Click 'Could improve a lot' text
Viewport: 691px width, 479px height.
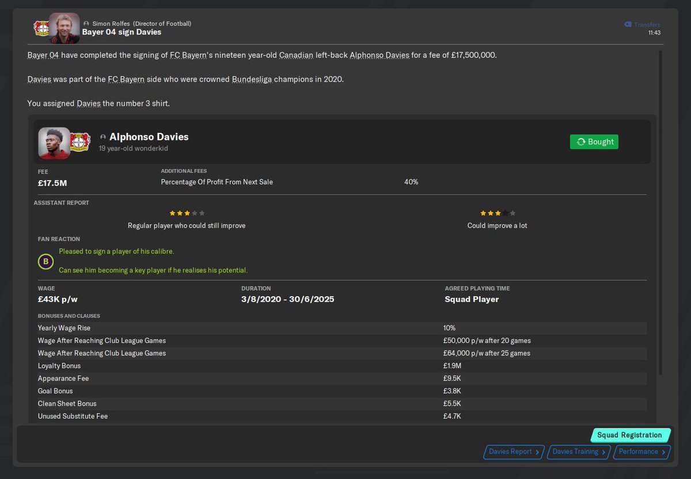coord(498,225)
